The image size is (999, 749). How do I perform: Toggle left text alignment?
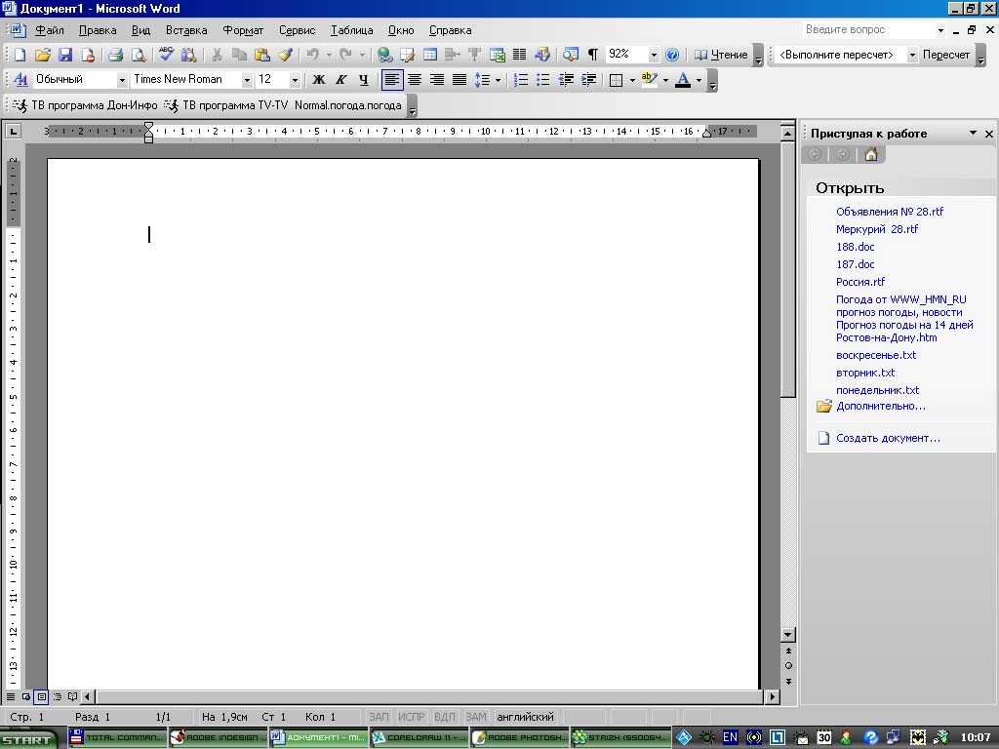point(392,80)
